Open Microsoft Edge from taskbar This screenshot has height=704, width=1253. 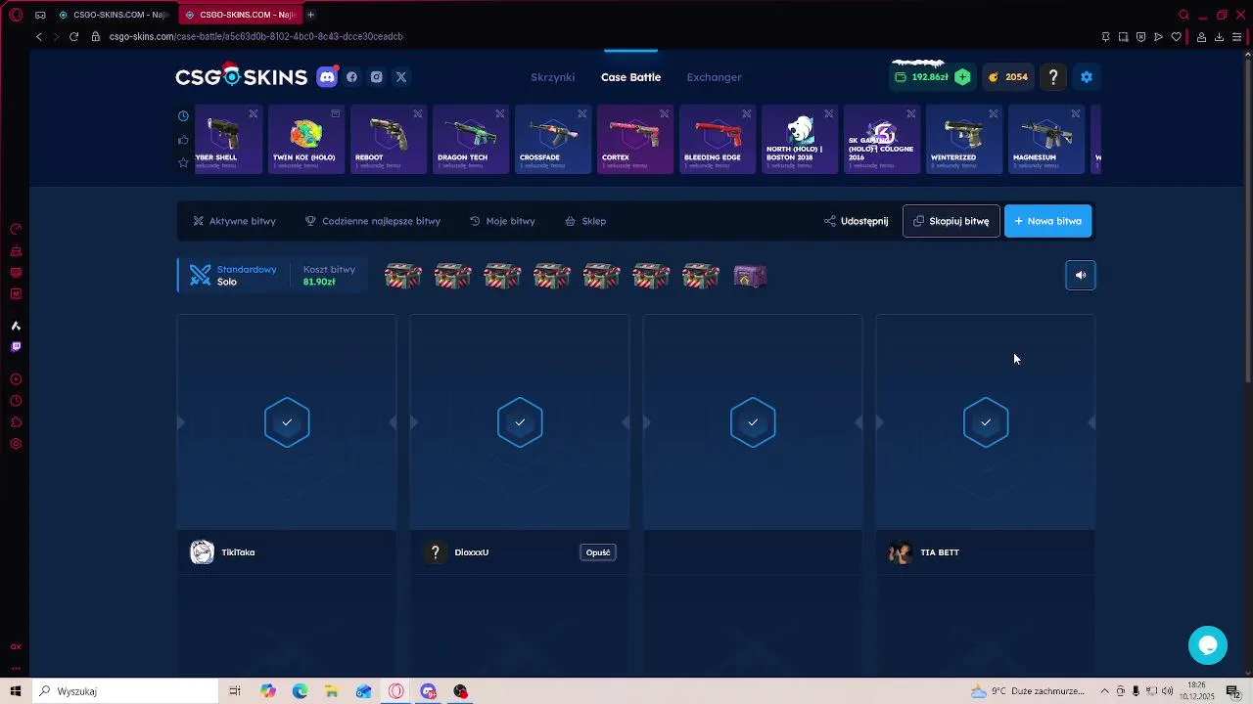[300, 691]
